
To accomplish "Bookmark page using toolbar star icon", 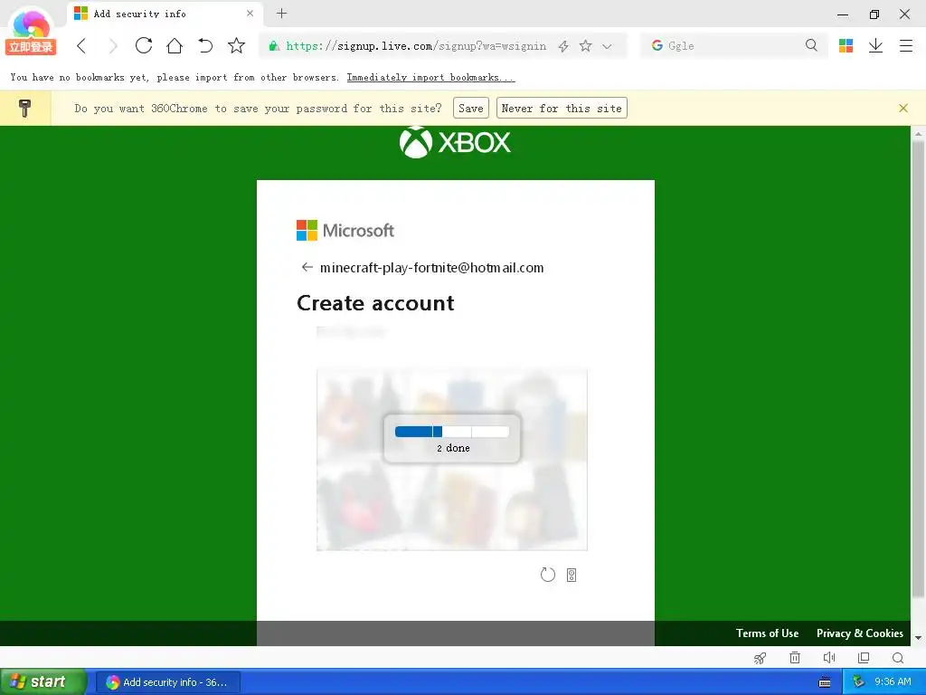I will click(x=236, y=45).
